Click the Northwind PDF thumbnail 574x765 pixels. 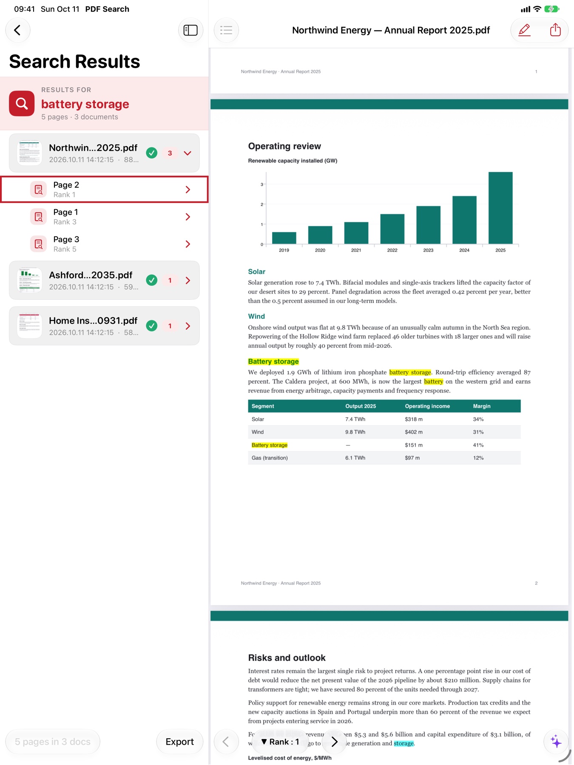pyautogui.click(x=29, y=153)
